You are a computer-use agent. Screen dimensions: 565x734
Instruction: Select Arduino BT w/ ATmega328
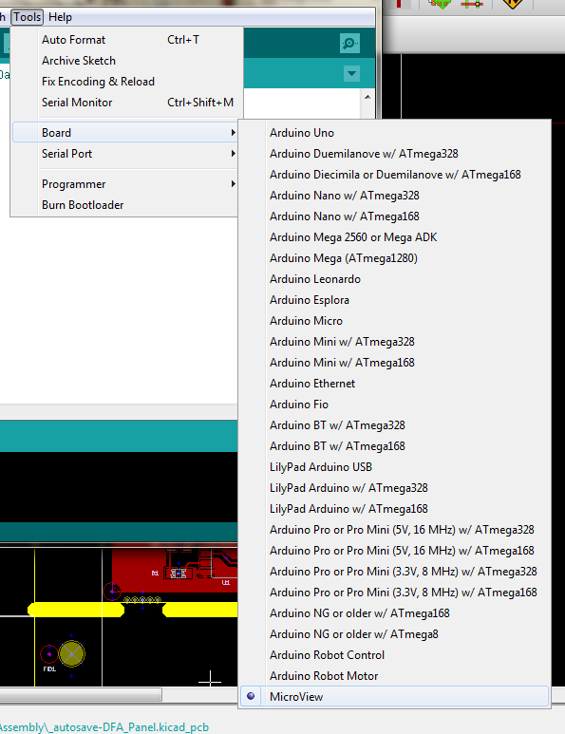394,425
